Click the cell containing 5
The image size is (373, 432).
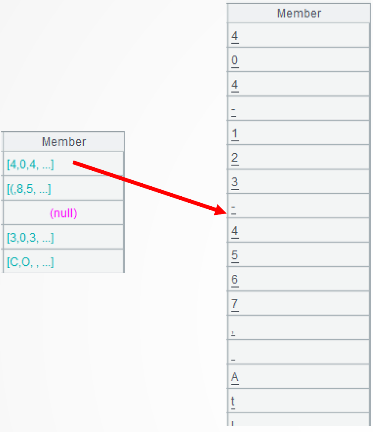pyautogui.click(x=235, y=255)
